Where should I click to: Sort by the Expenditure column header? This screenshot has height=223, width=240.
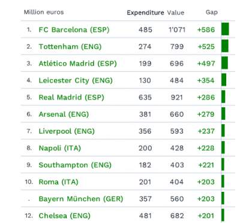[145, 13]
